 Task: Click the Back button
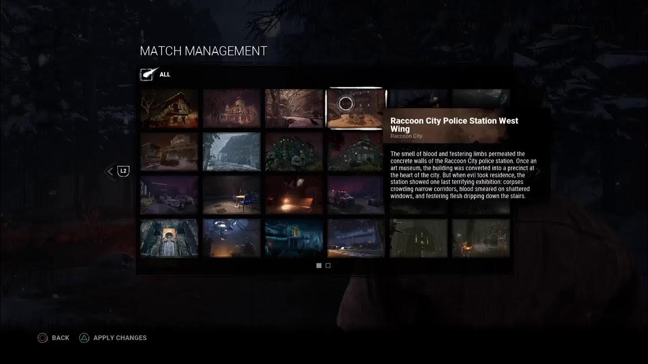pyautogui.click(x=53, y=338)
